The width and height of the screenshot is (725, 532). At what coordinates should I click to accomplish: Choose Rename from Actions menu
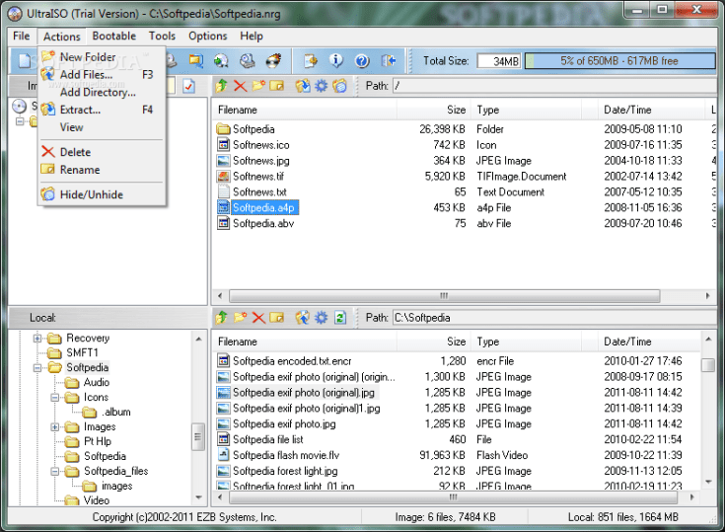[102, 170]
